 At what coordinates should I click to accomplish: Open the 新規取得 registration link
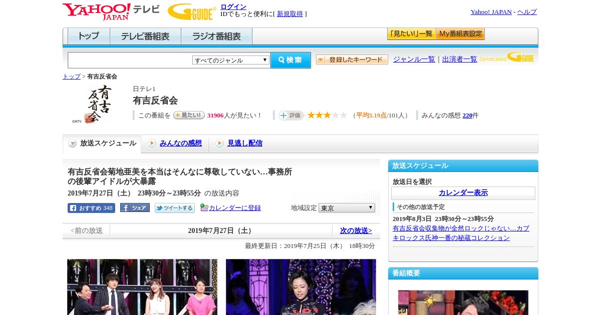(290, 14)
